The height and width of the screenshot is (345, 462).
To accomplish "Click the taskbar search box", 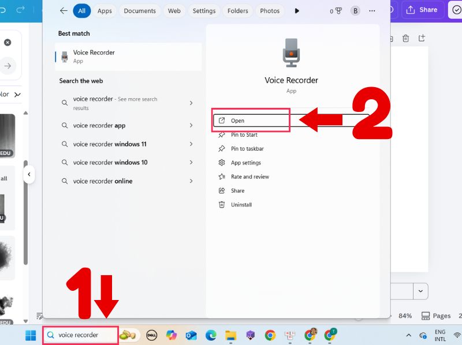I will coord(80,335).
